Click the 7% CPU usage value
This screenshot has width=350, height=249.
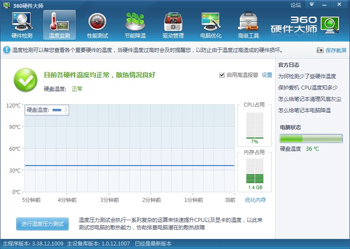tap(255, 142)
